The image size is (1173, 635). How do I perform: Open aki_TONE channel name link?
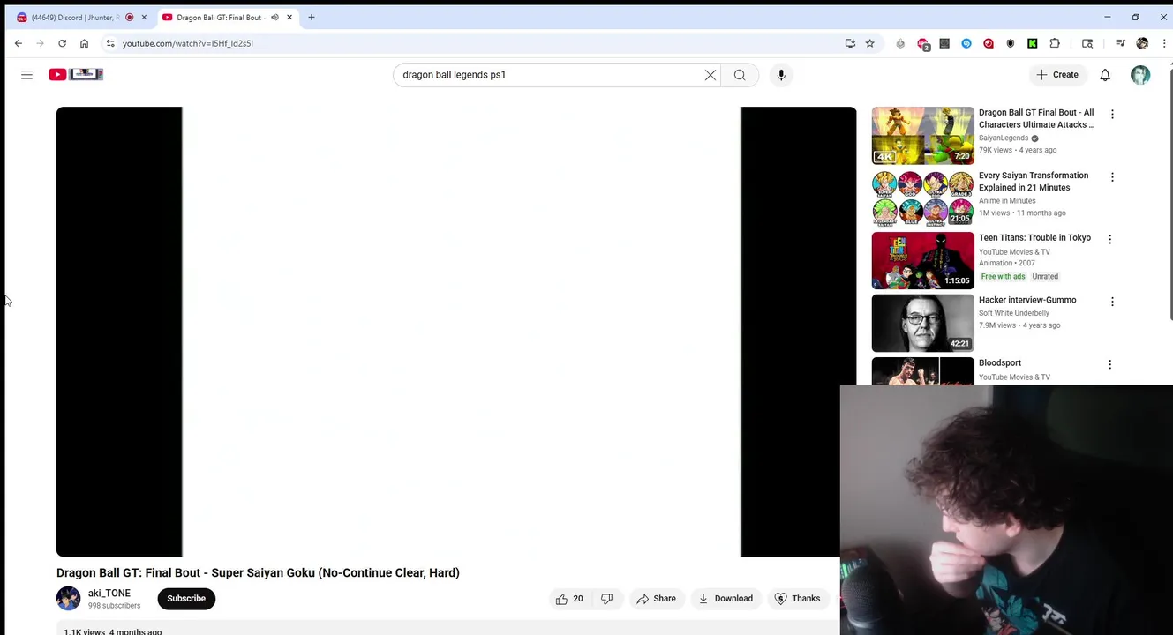point(109,594)
